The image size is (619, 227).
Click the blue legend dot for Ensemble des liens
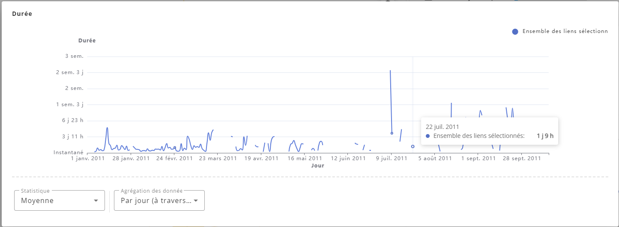pyautogui.click(x=515, y=31)
